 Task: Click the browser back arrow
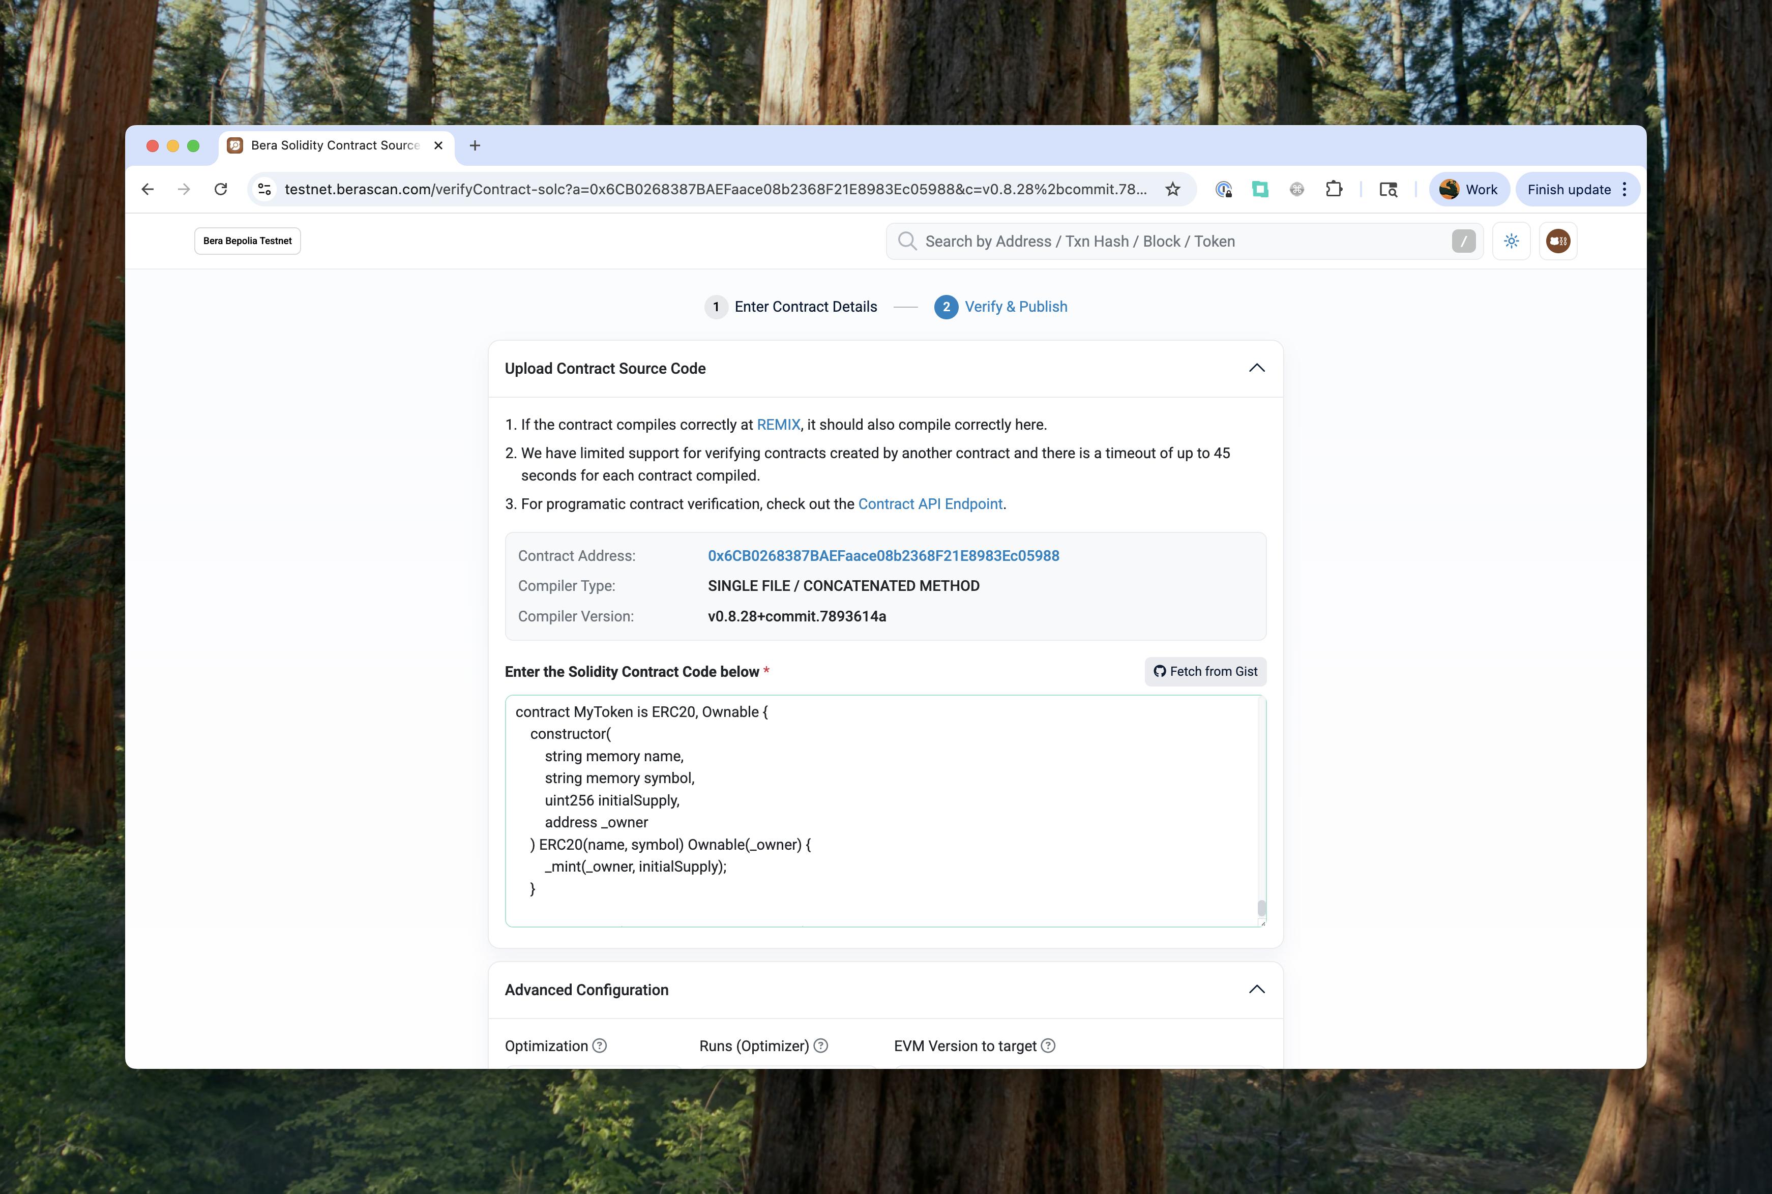click(x=147, y=190)
